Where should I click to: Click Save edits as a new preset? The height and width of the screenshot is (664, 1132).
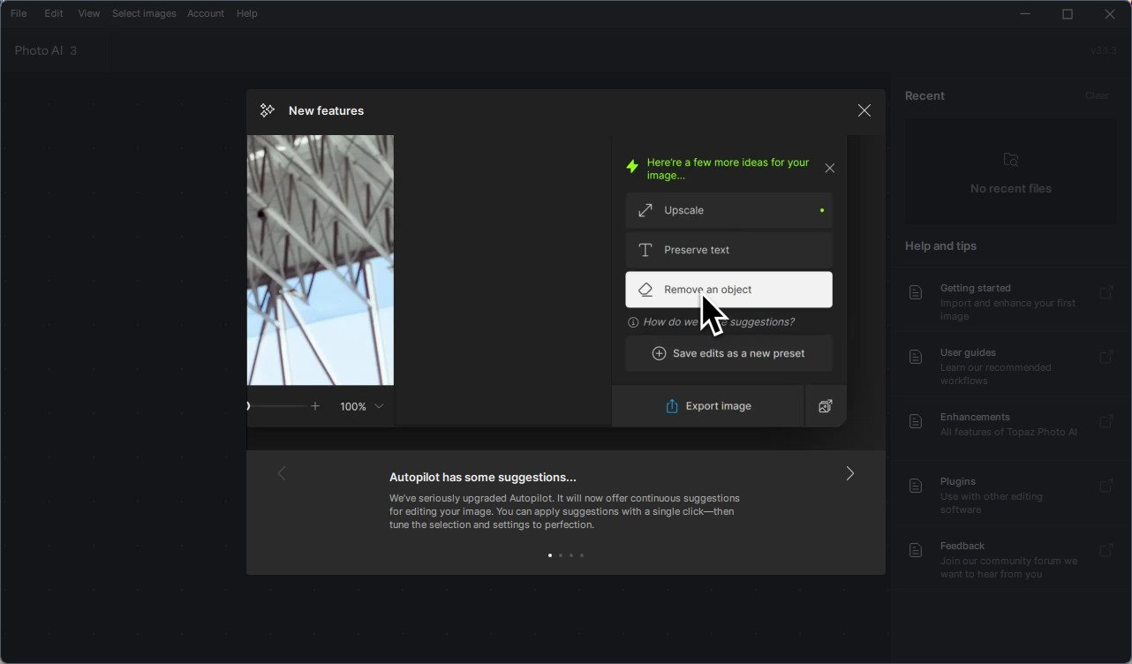click(728, 353)
